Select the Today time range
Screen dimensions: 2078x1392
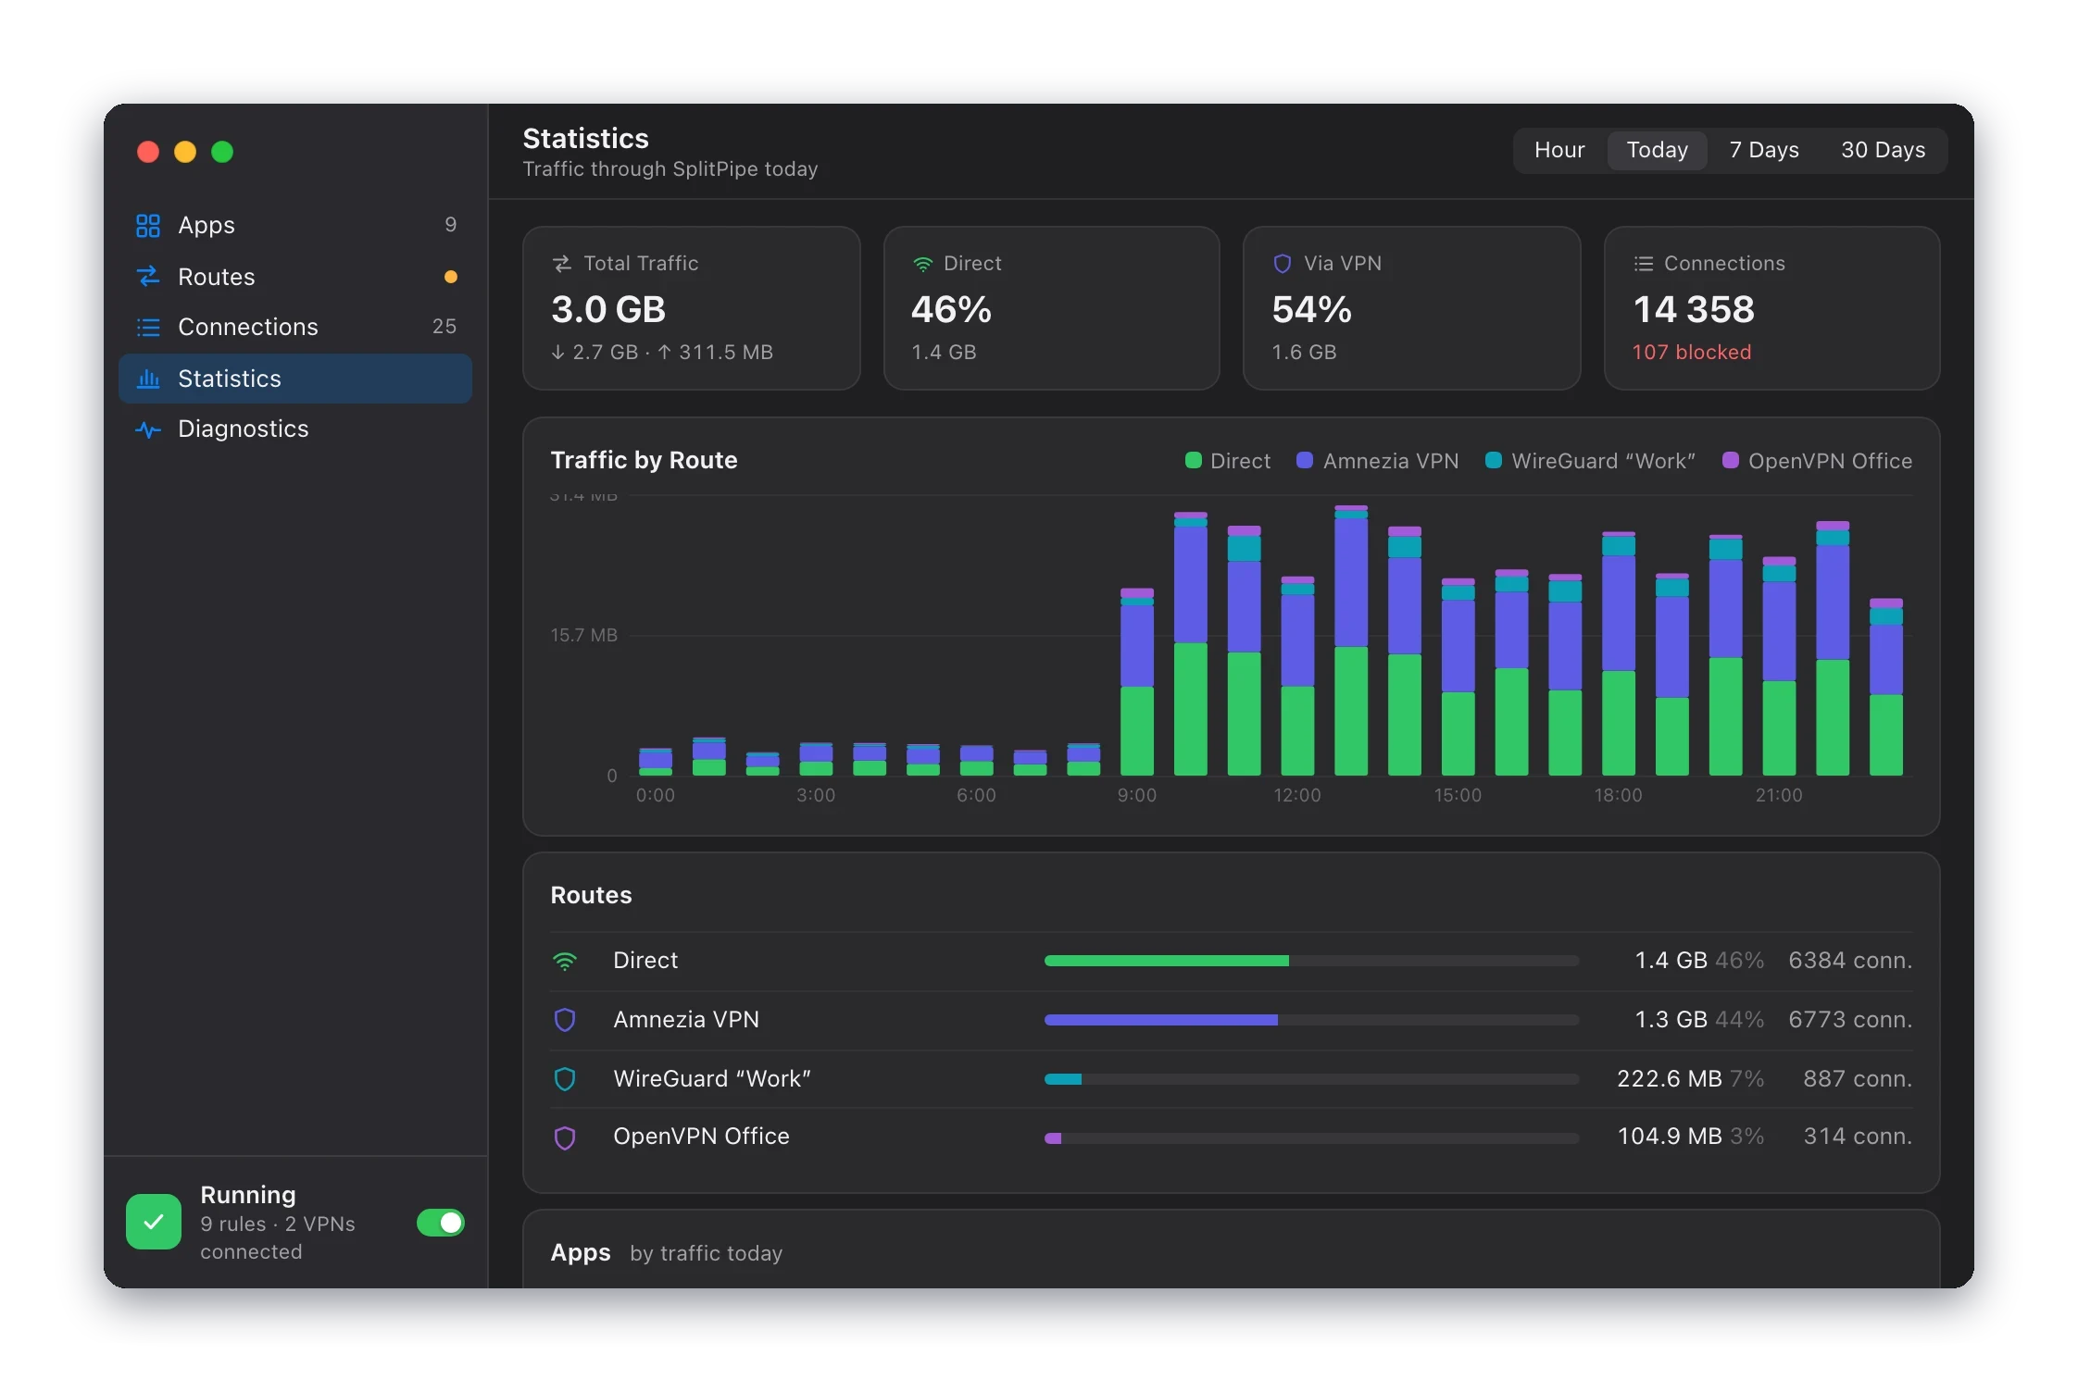(1658, 150)
